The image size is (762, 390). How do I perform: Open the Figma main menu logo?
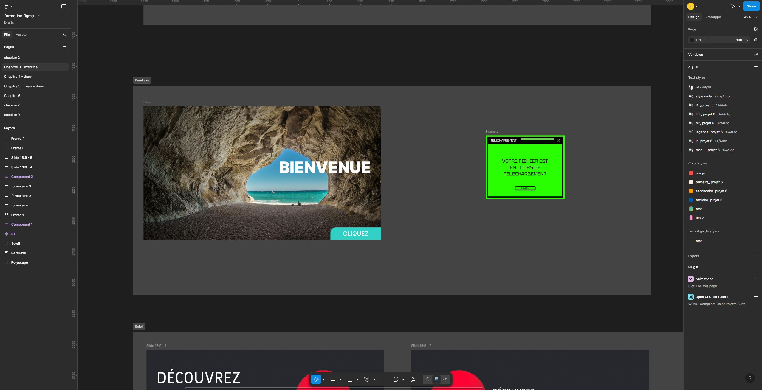pos(7,6)
